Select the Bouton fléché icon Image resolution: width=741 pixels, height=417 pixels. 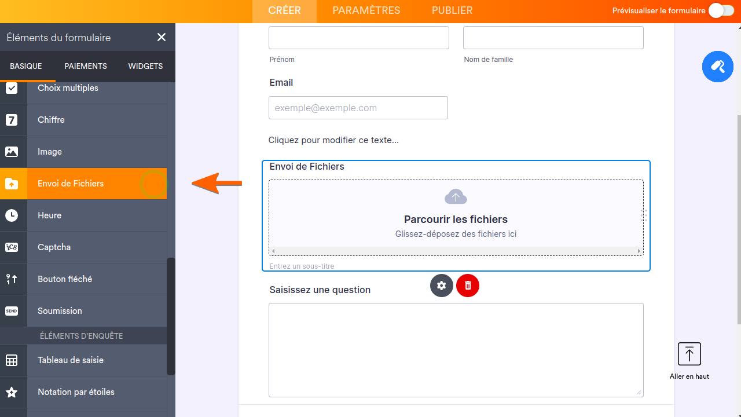pyautogui.click(x=12, y=279)
